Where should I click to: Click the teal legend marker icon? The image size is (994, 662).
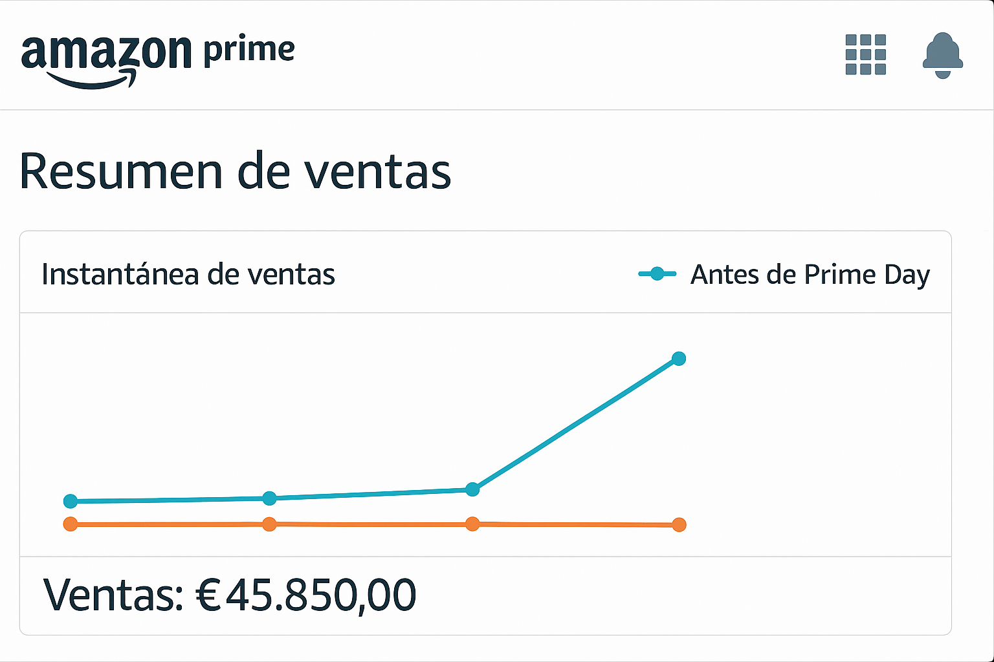pos(657,274)
